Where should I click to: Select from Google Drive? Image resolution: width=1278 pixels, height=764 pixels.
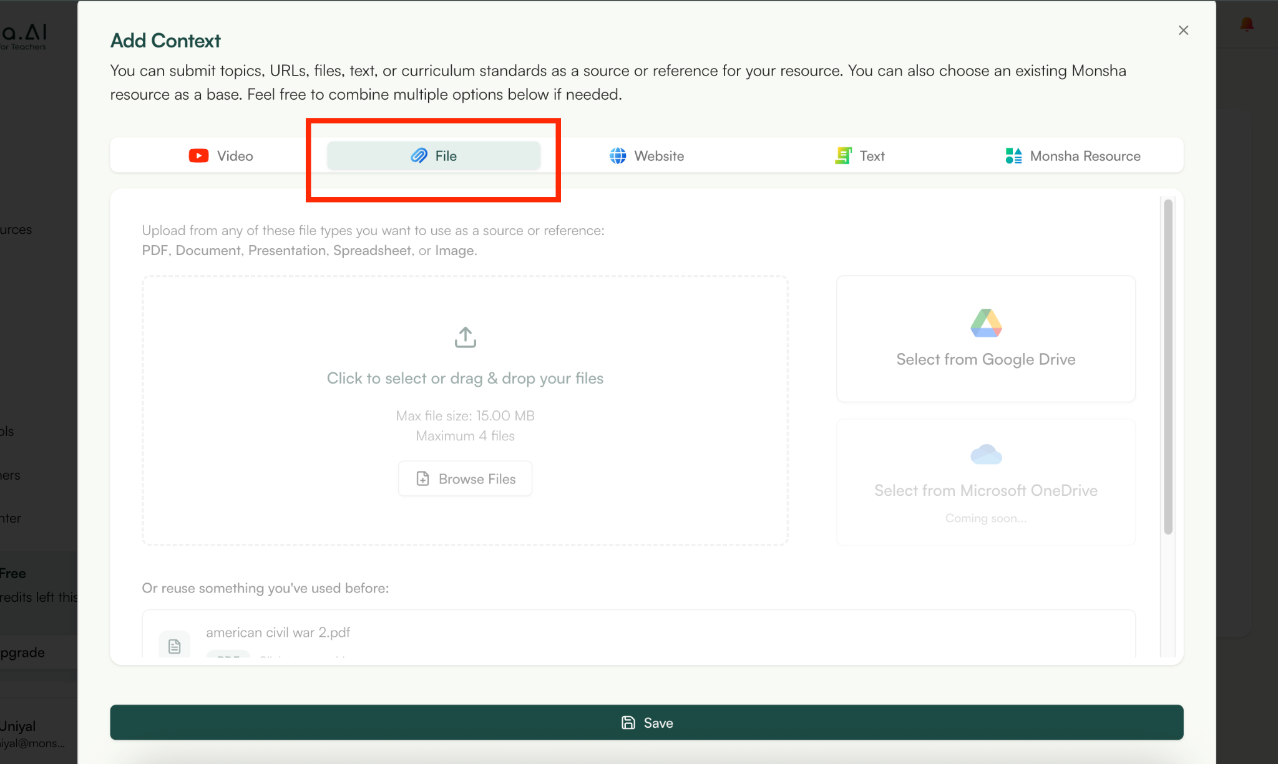tap(985, 340)
